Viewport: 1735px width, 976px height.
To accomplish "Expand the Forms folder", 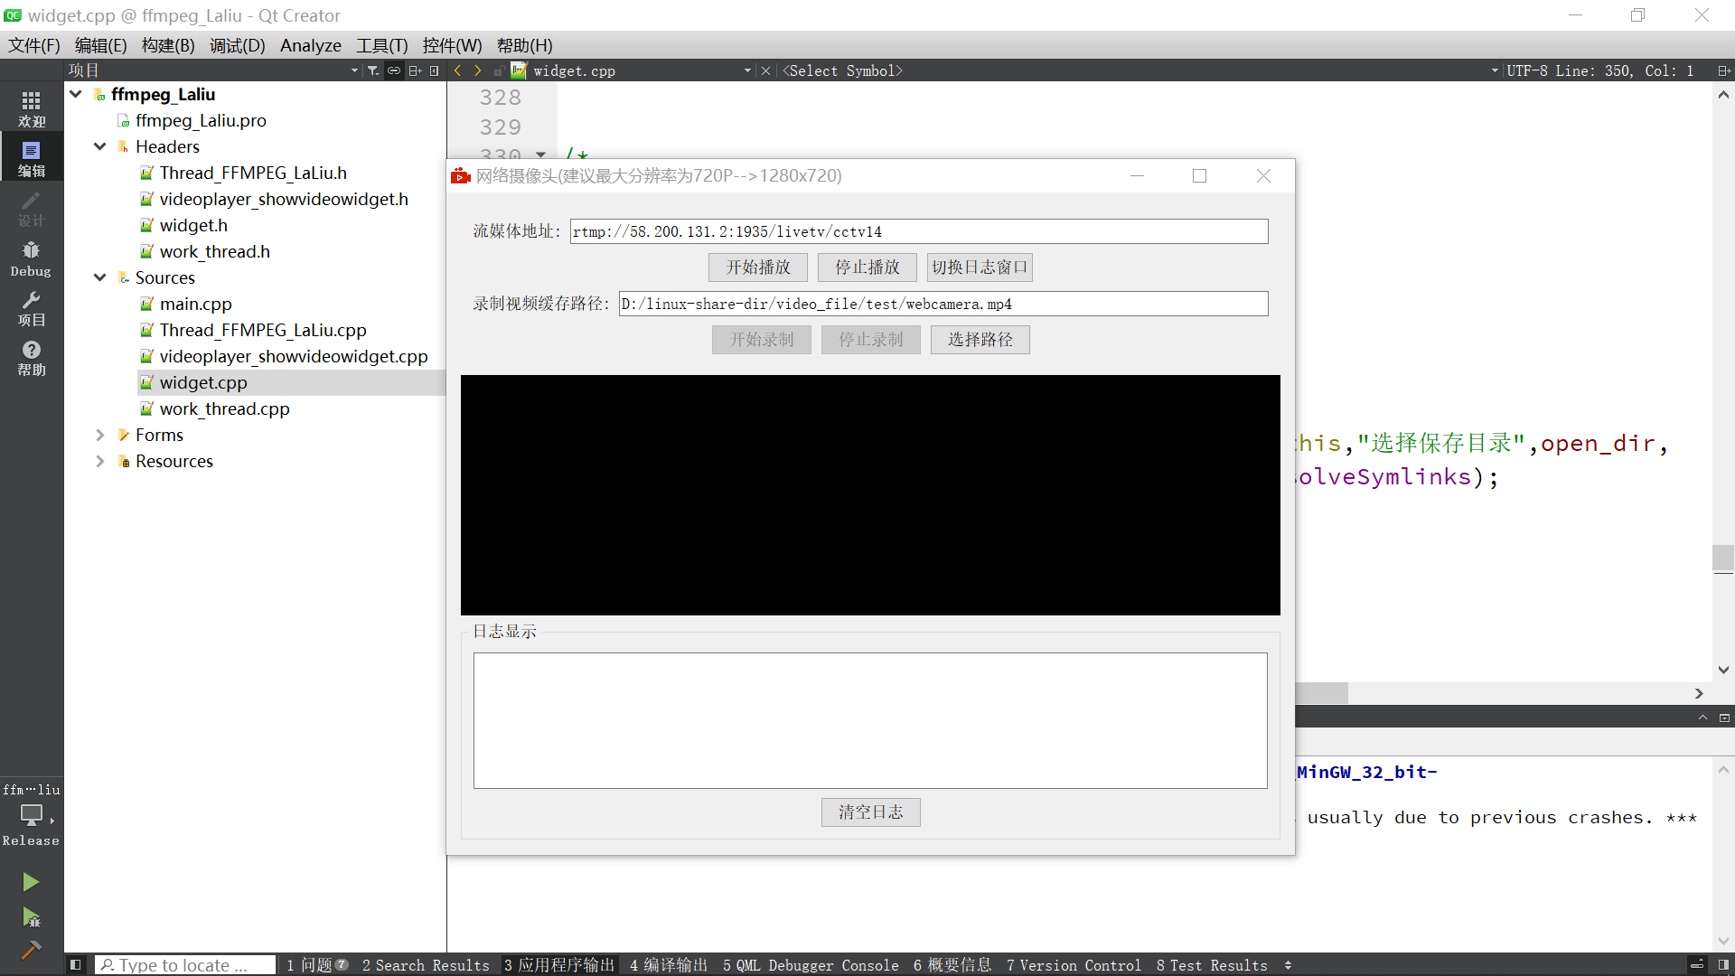I will pos(100,435).
